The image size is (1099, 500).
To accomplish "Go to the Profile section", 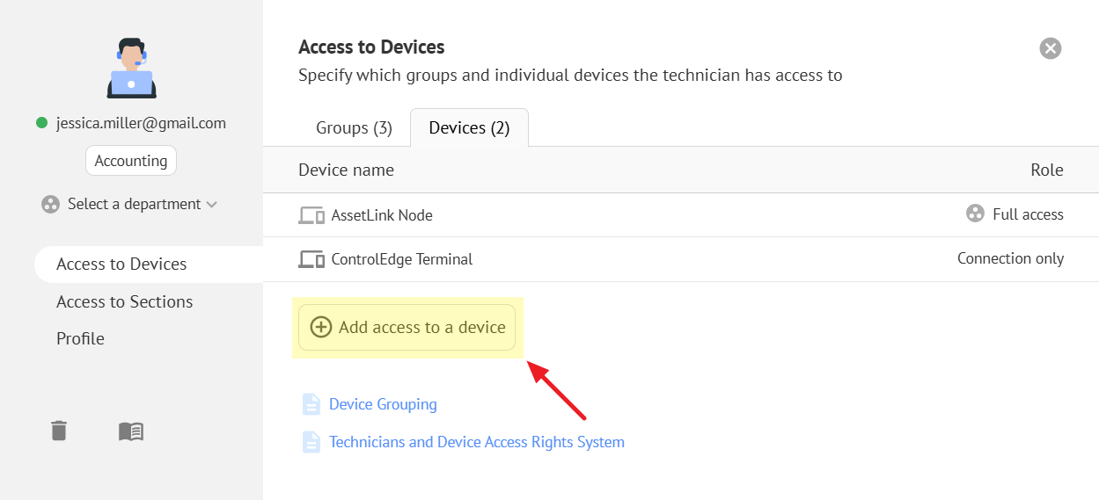I will point(80,338).
